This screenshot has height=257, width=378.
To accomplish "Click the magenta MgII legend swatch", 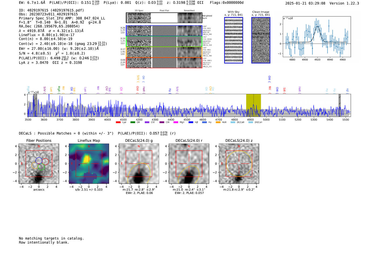I will [175, 122].
